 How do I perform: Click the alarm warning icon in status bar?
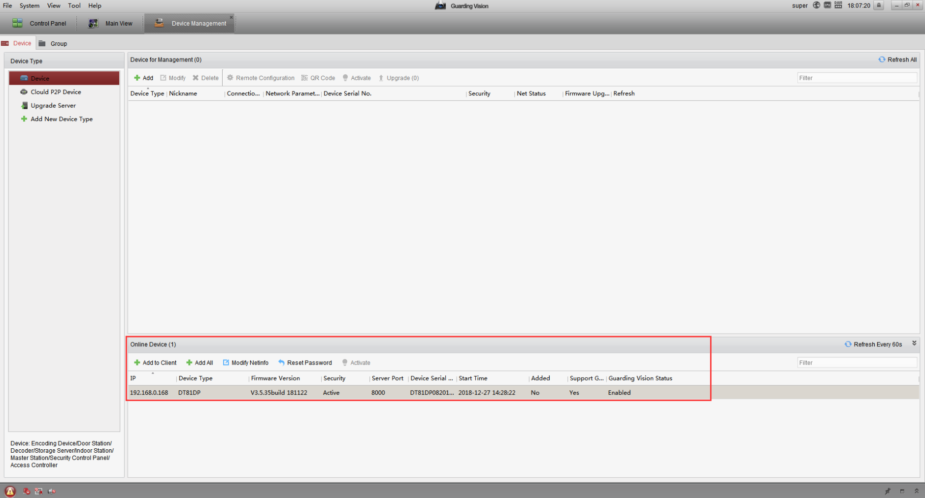10,491
